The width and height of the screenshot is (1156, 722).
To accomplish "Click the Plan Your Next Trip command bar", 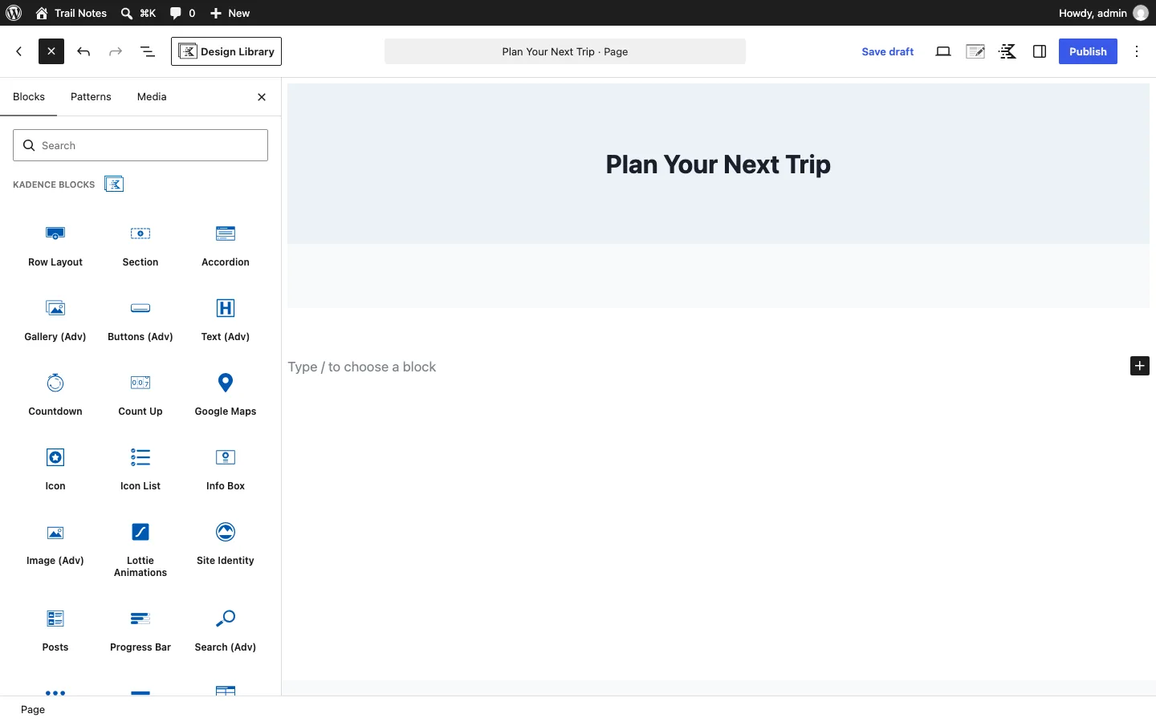I will (565, 51).
